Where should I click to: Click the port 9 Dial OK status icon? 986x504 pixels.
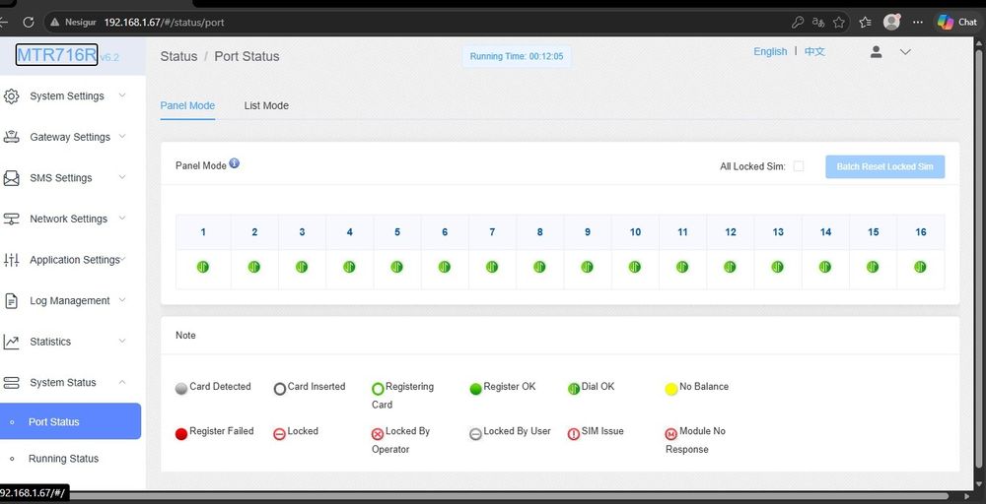[588, 267]
